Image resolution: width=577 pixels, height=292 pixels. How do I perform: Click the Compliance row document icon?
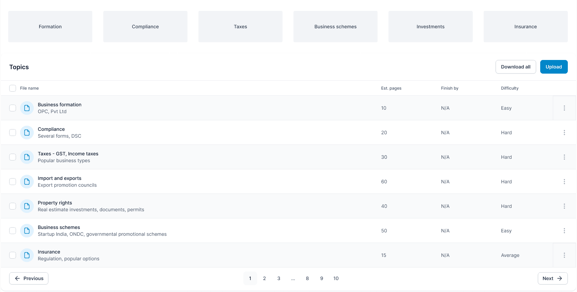pyautogui.click(x=27, y=133)
